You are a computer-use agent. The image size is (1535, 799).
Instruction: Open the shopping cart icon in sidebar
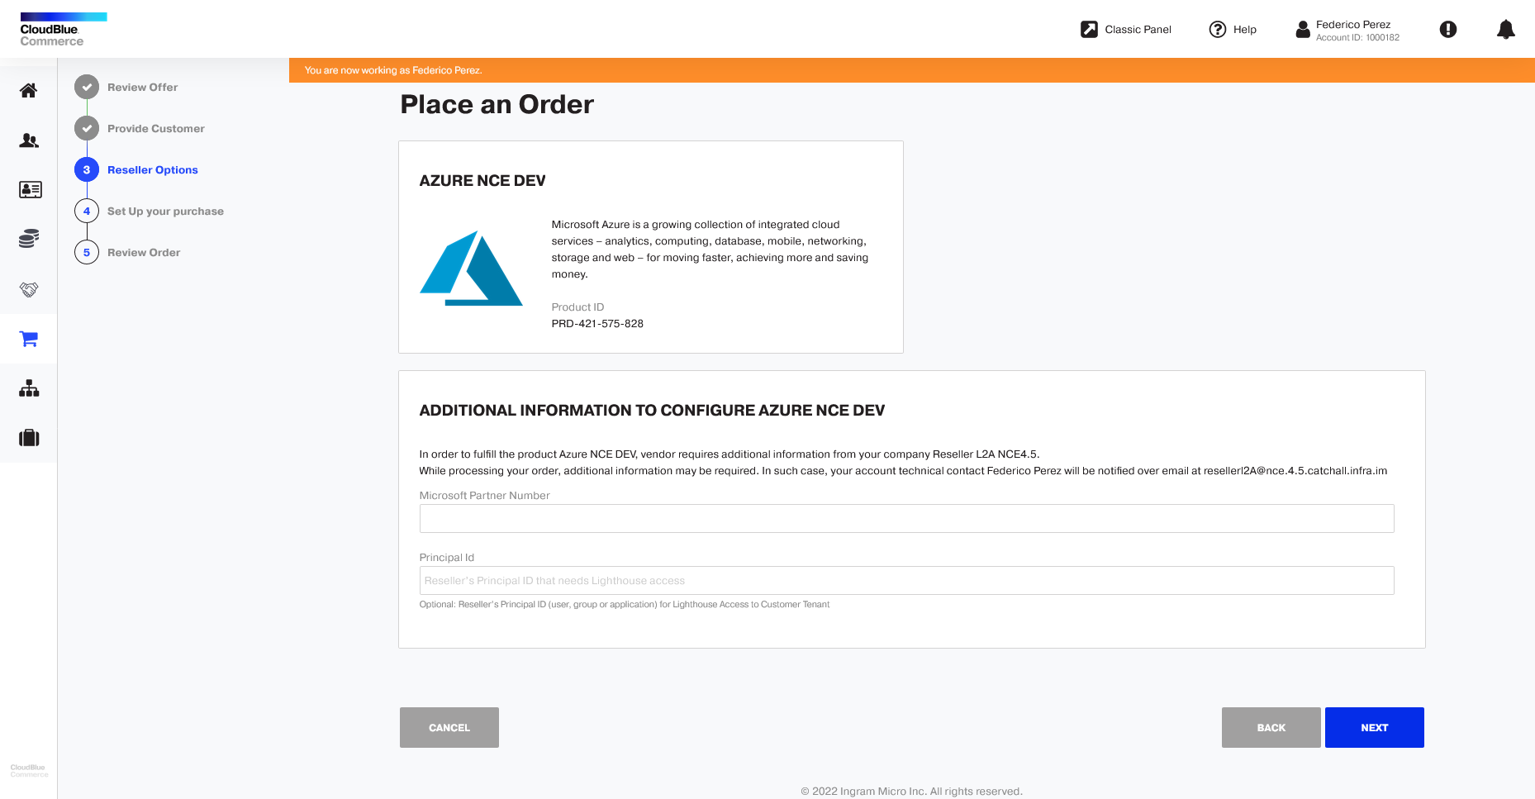29,339
